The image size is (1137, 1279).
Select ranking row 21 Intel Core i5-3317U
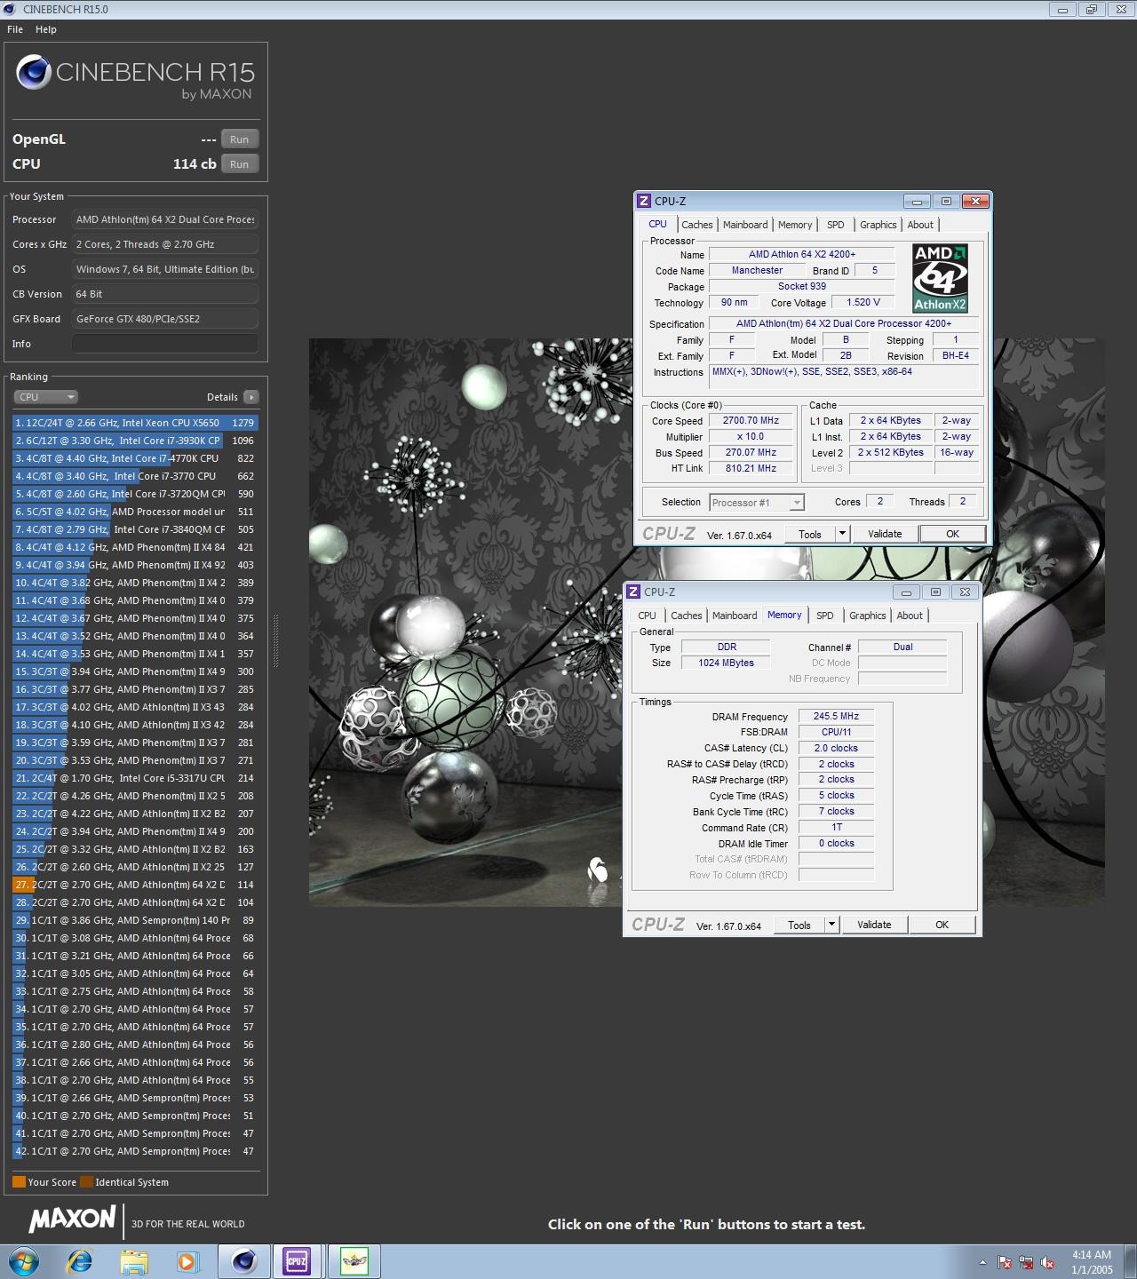(x=135, y=778)
